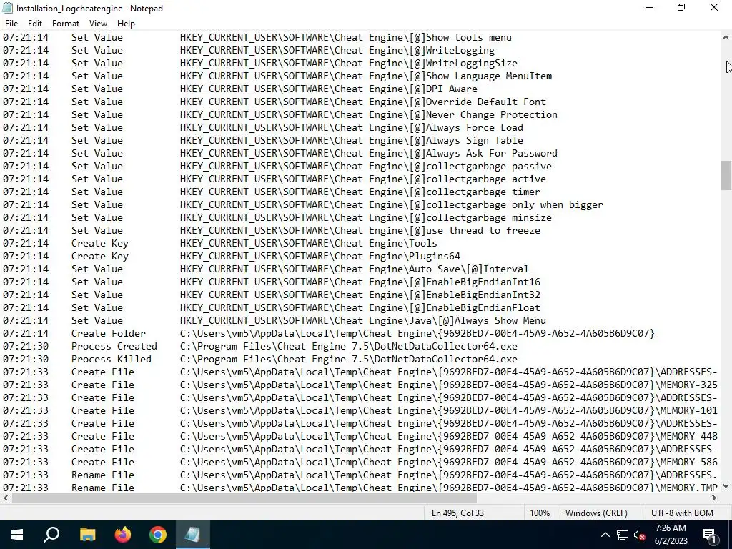The height and width of the screenshot is (549, 732).
Task: Click the Notepad title bar icon
Action: point(7,8)
